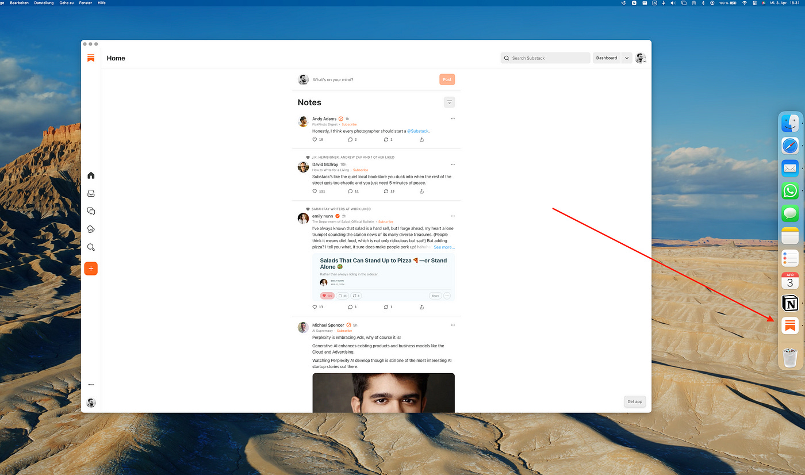805x475 pixels.
Task: Open Michael Spencer's profile name
Action: coord(328,325)
